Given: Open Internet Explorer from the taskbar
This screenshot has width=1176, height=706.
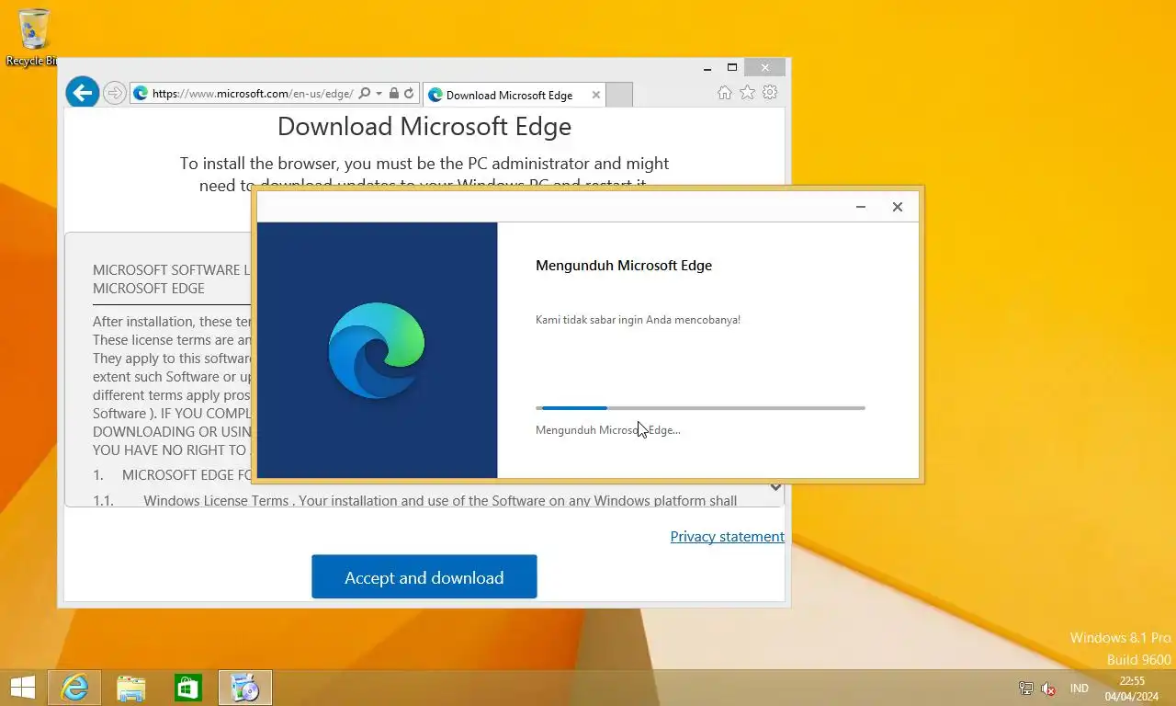Looking at the screenshot, I should pos(74,688).
